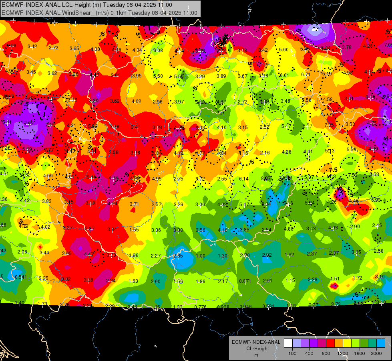Screen dimensions: 392x361
Task: Click the wind shear value 5.13
Action: click(x=330, y=150)
